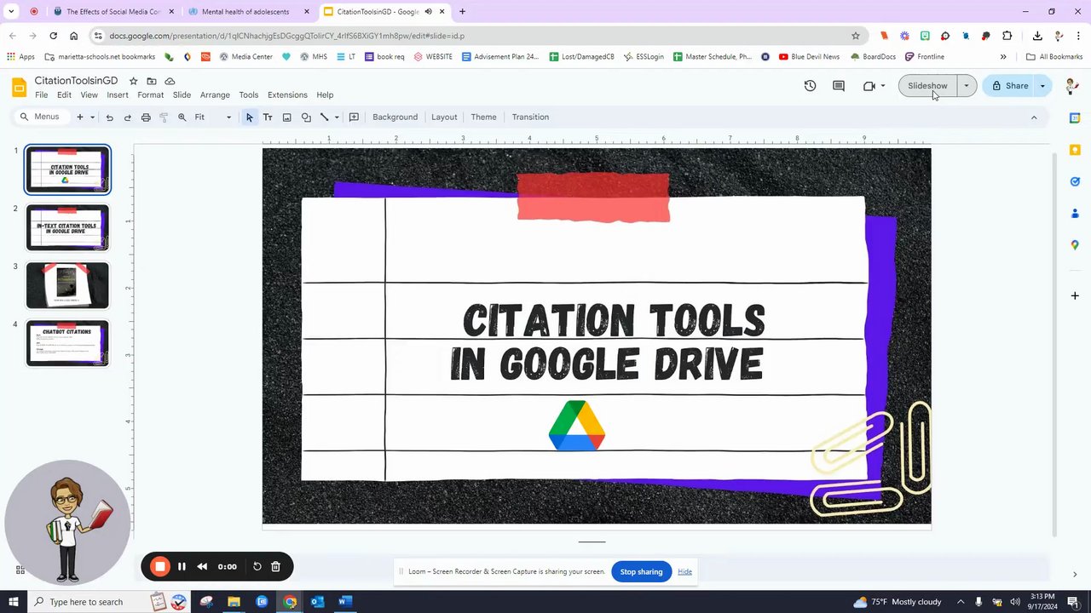The image size is (1091, 613).
Task: Open Contacts in side panel
Action: (x=1075, y=214)
